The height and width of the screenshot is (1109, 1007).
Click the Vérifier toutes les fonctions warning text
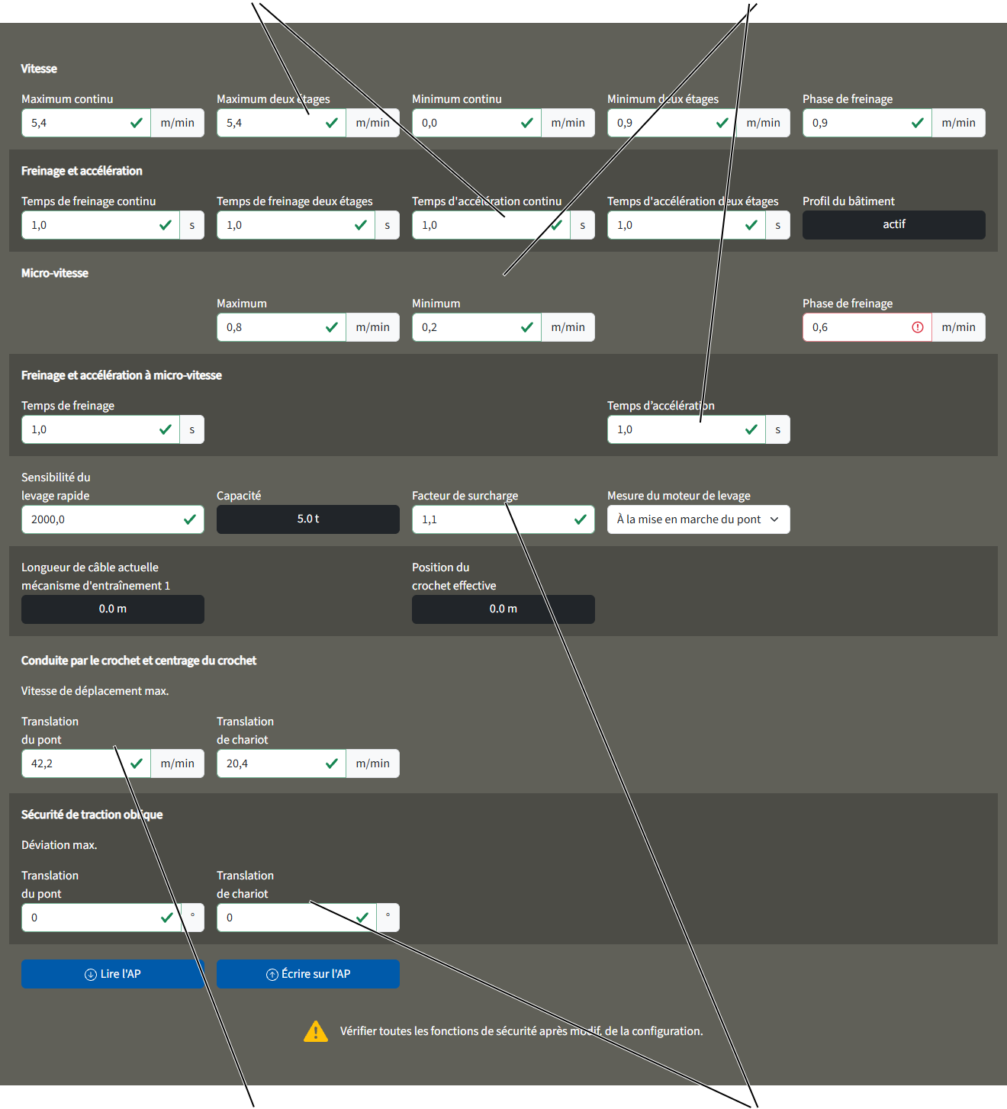(x=522, y=1031)
